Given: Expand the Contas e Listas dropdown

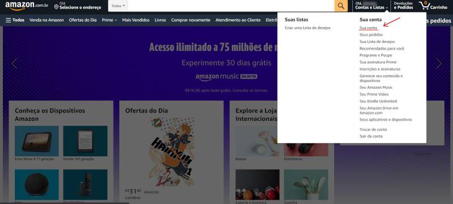Looking at the screenshot, I should 371,6.
